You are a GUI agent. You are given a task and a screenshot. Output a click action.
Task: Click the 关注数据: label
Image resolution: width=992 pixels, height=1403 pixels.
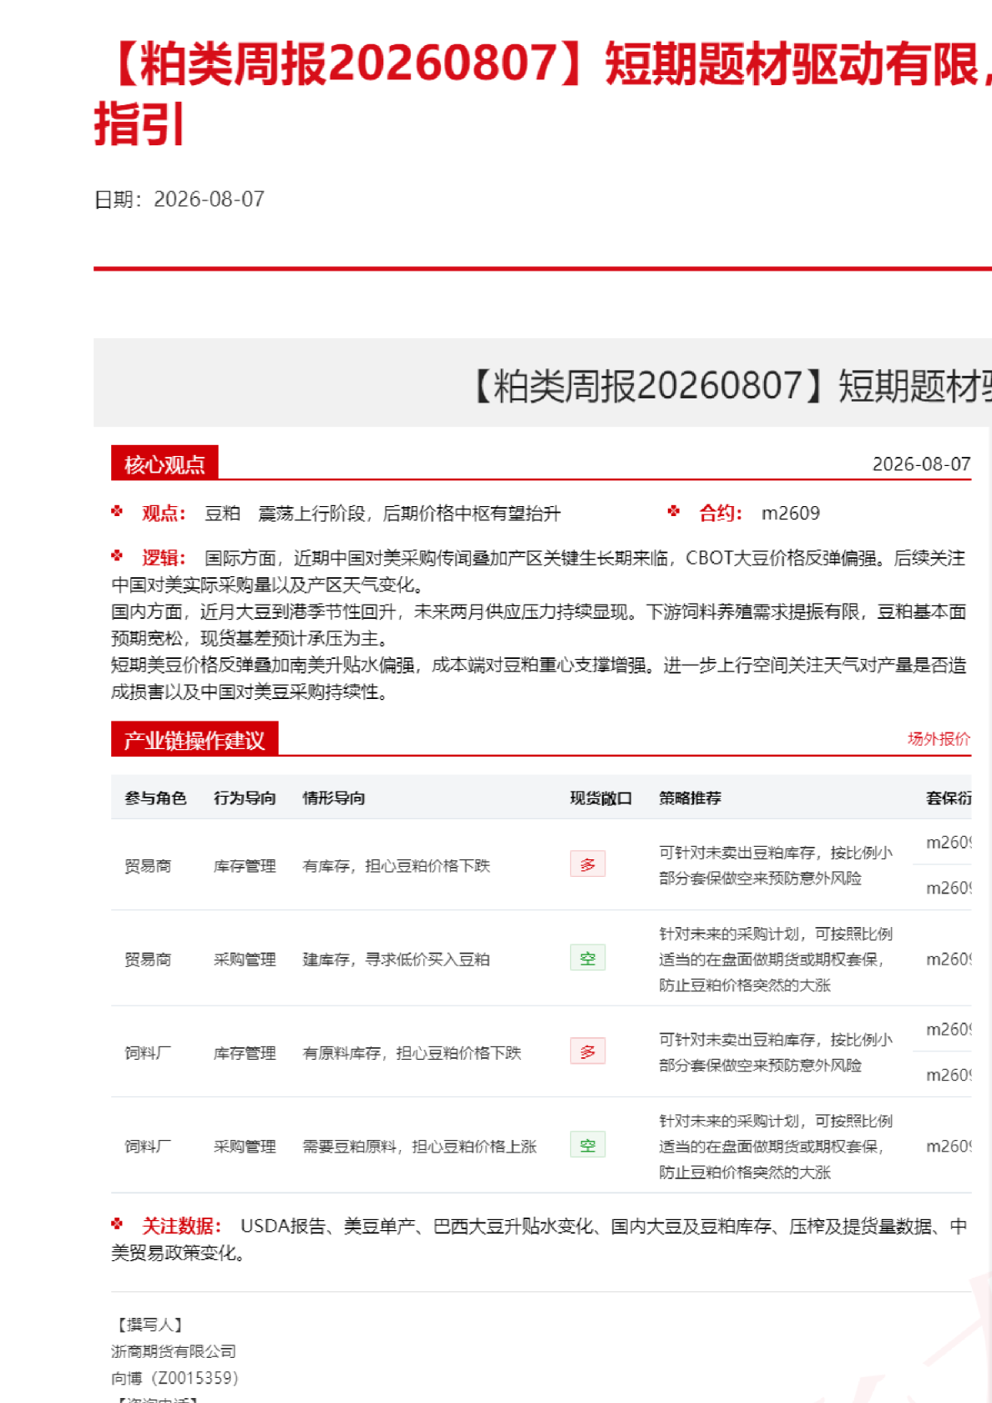pyautogui.click(x=181, y=1226)
